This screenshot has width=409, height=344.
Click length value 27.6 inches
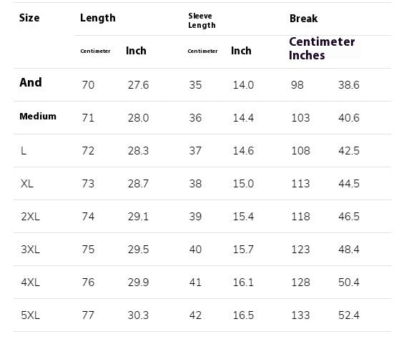[x=138, y=85]
